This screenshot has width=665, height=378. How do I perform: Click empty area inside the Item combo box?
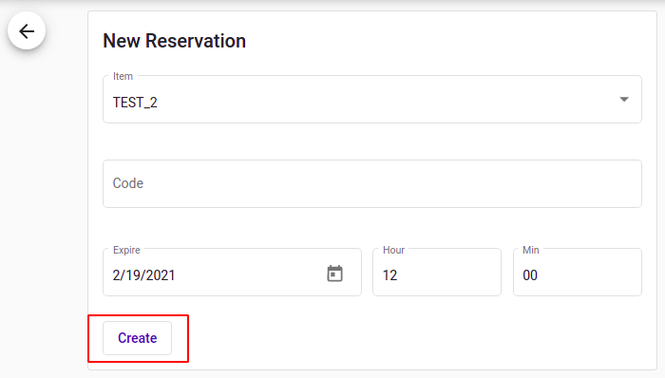[x=382, y=102]
